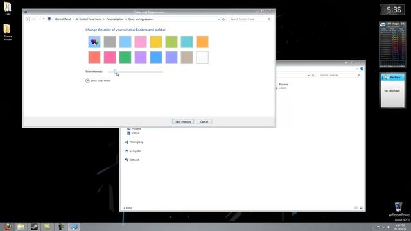The image size is (411, 231).
Task: Click the up-one-level arrow in Control Panel
Action: click(x=44, y=19)
